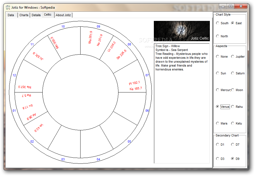255x176 pixels.
Task: Click the Pl 192.1 planet label
Action: tap(134, 83)
